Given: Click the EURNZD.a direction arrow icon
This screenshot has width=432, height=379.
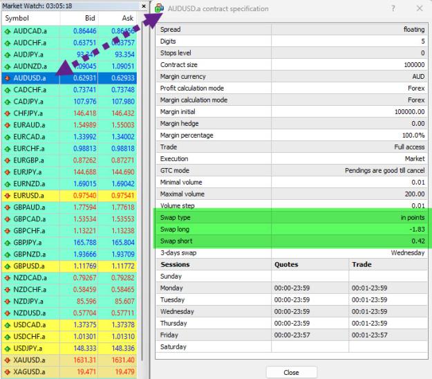Looking at the screenshot, I should 8,184.
